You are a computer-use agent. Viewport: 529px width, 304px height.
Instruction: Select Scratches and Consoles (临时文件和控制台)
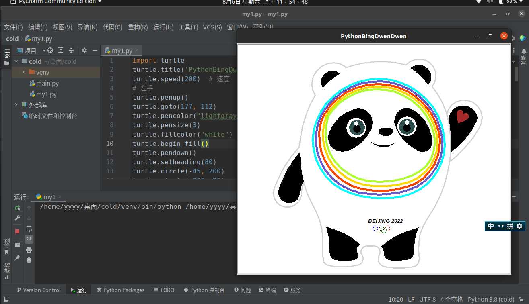click(x=49, y=116)
